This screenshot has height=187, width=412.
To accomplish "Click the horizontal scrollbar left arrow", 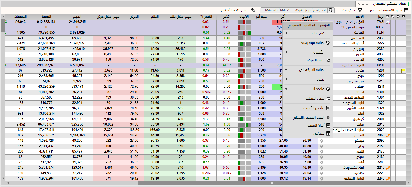I will [8, 183].
